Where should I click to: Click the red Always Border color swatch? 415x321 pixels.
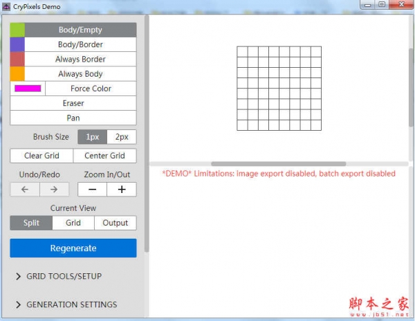coord(17,59)
